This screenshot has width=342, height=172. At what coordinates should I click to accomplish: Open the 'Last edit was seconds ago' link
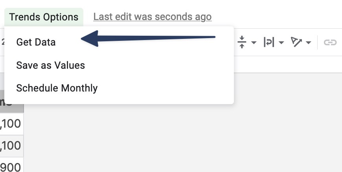153,17
